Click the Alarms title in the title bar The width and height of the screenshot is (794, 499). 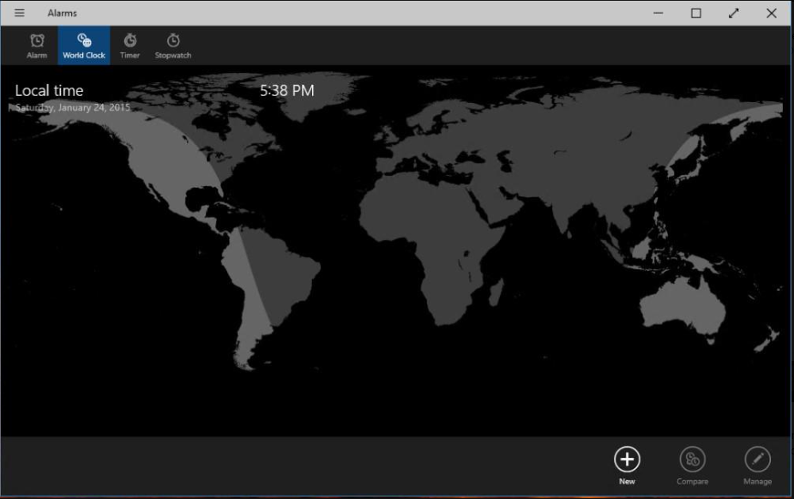click(x=62, y=13)
